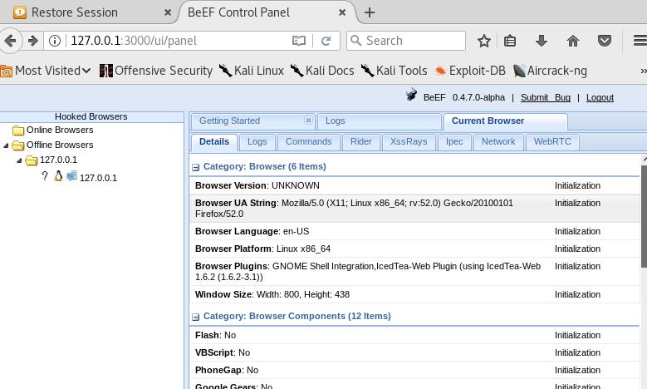Click the monitor icon beside 127.0.0.1
This screenshot has width=647, height=389.
click(x=71, y=176)
